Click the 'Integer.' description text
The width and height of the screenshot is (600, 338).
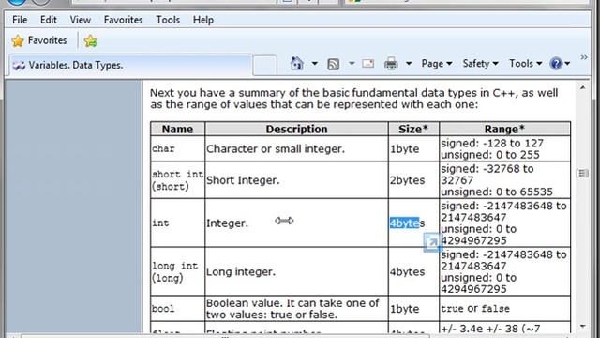227,223
